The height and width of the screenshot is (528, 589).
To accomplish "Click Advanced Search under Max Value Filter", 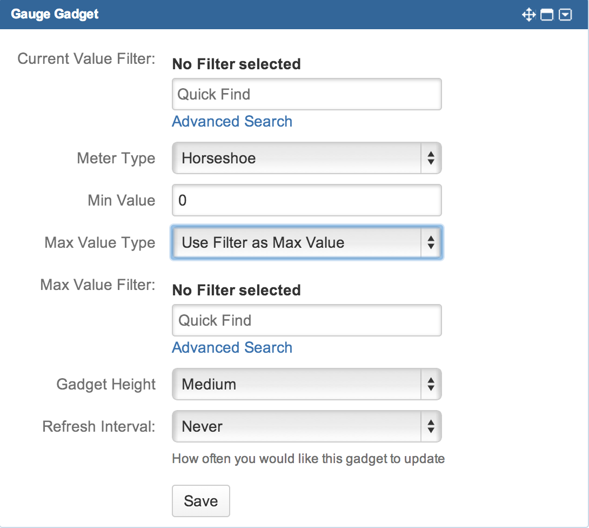I will click(x=232, y=347).
